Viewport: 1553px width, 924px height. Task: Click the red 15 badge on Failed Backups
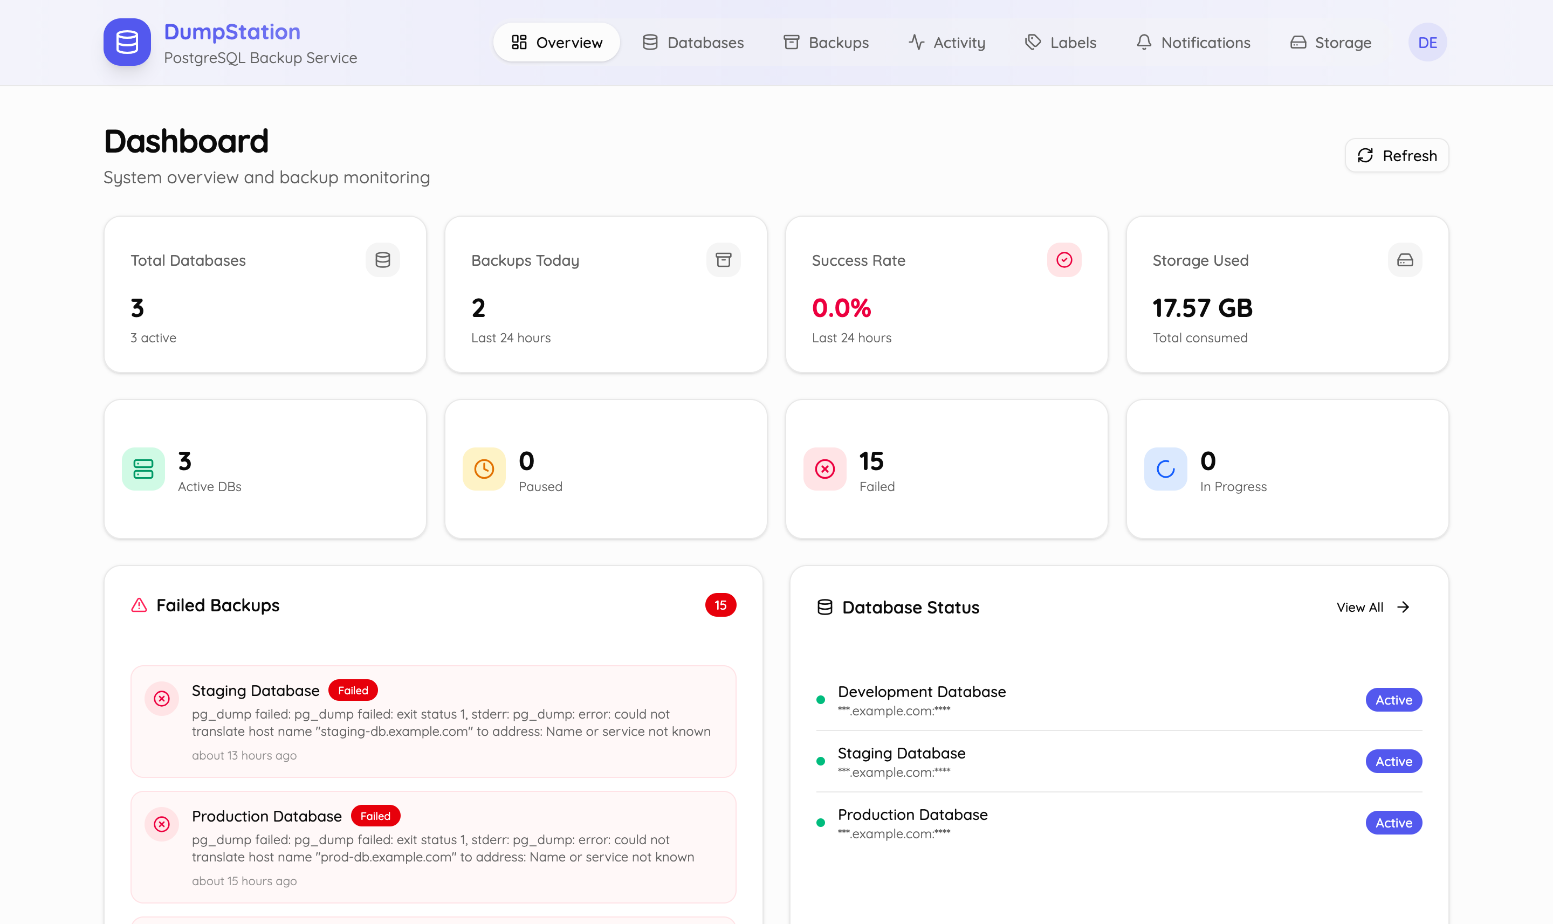point(720,604)
